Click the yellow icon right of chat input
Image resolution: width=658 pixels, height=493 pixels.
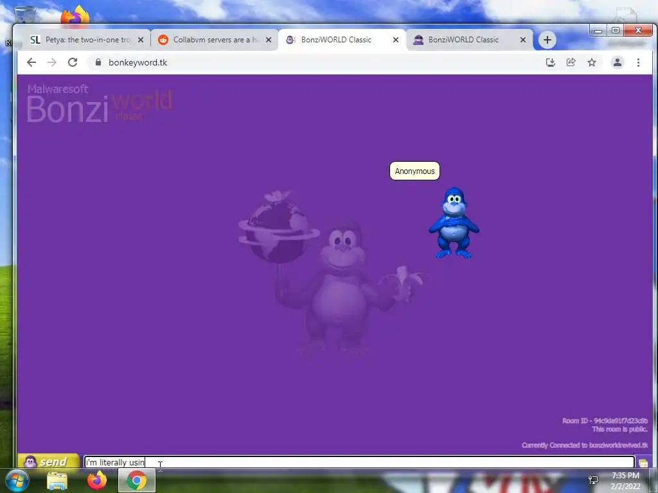(x=643, y=462)
